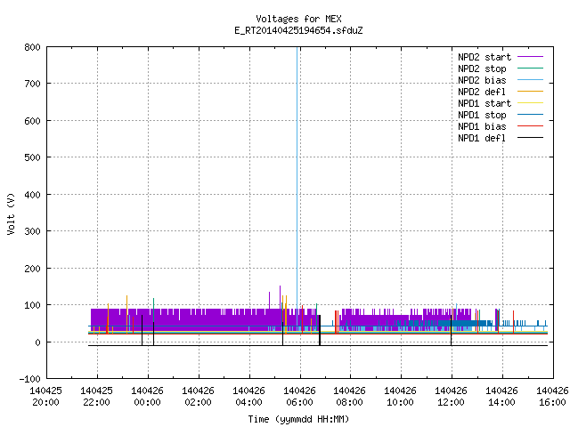570x427 pixels.
Task: Click the '140425 20:00' x-axis tick label
Action: [45, 397]
